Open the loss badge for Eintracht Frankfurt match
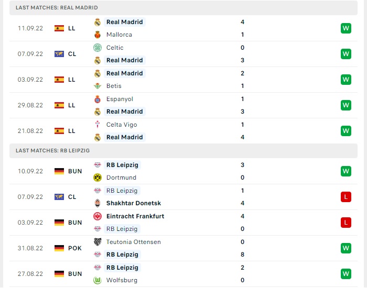 coord(346,223)
